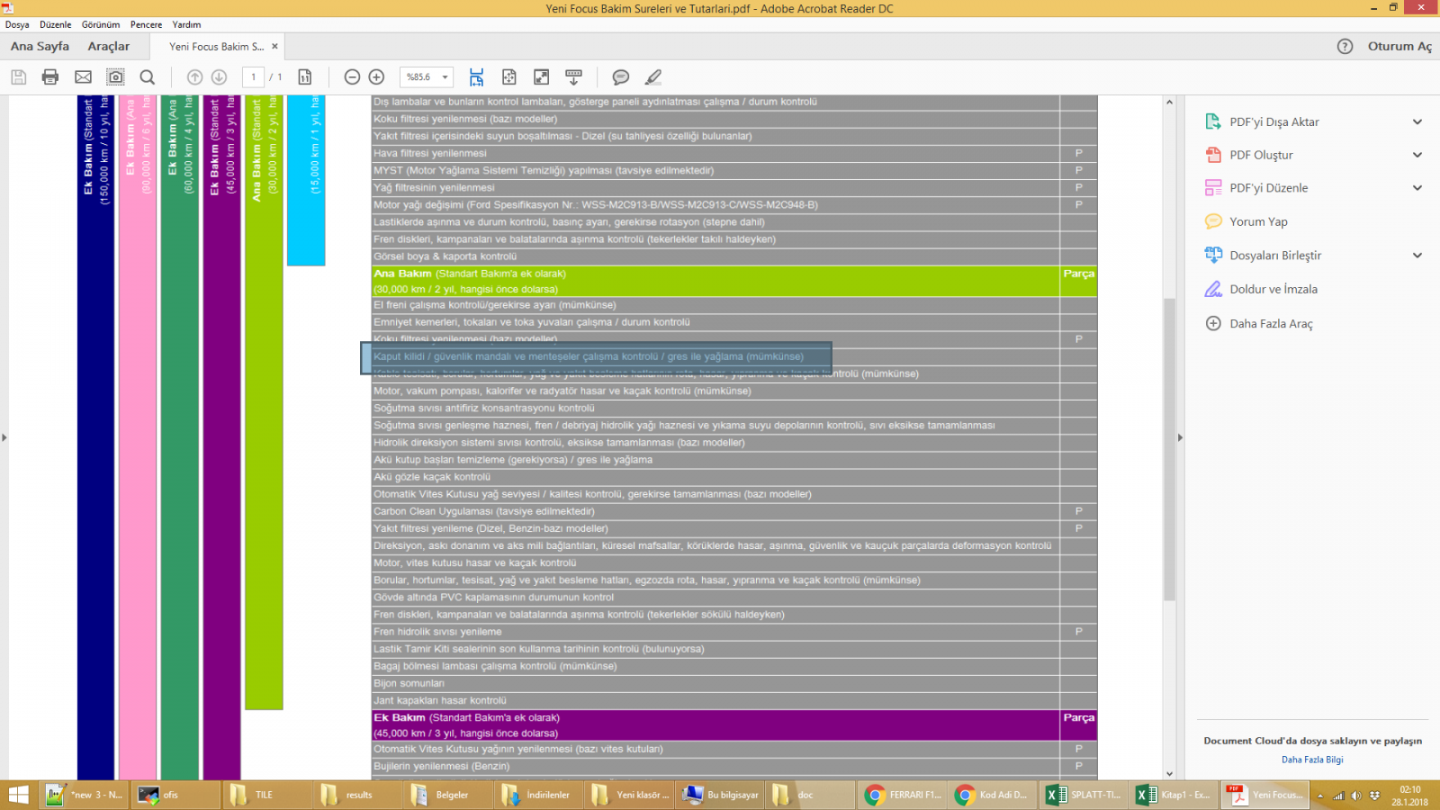Zoom in with the plus button
This screenshot has width=1440, height=810.
click(x=377, y=77)
